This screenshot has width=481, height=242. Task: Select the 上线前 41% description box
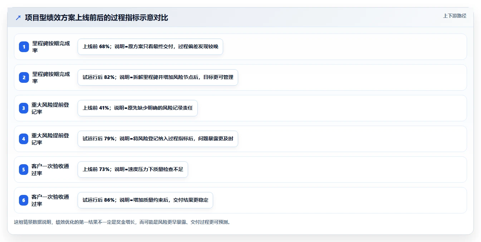(138, 108)
